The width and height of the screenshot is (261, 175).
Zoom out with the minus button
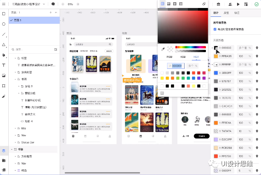coord(63,4)
